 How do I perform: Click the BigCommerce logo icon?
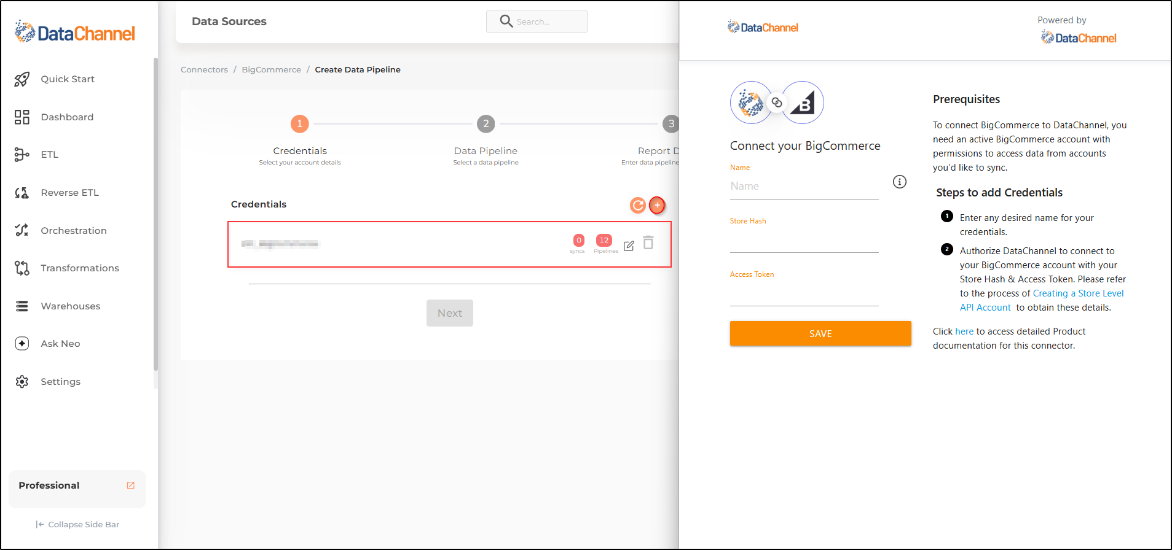[803, 103]
